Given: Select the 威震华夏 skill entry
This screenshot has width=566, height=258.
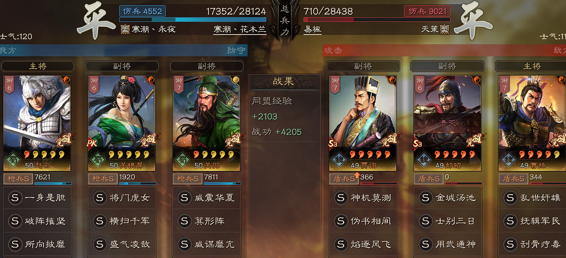Looking at the screenshot, I should (x=207, y=198).
